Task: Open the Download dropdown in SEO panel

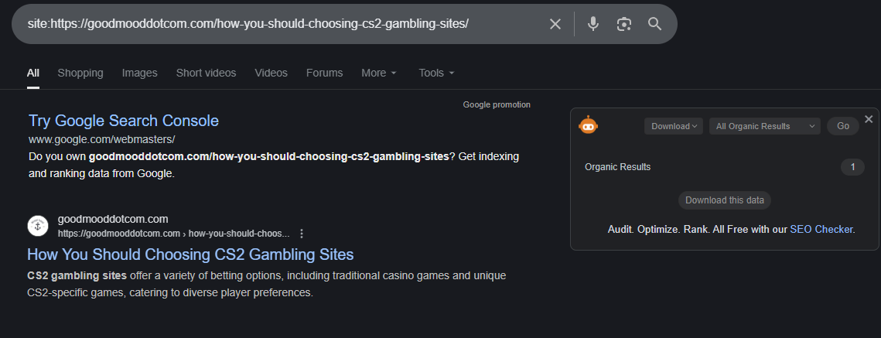Action: (673, 126)
